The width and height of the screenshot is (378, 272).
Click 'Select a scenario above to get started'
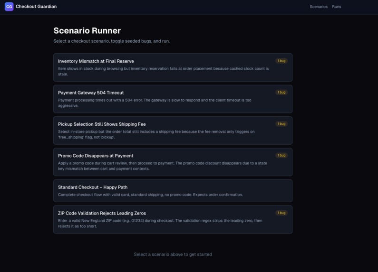point(173,254)
